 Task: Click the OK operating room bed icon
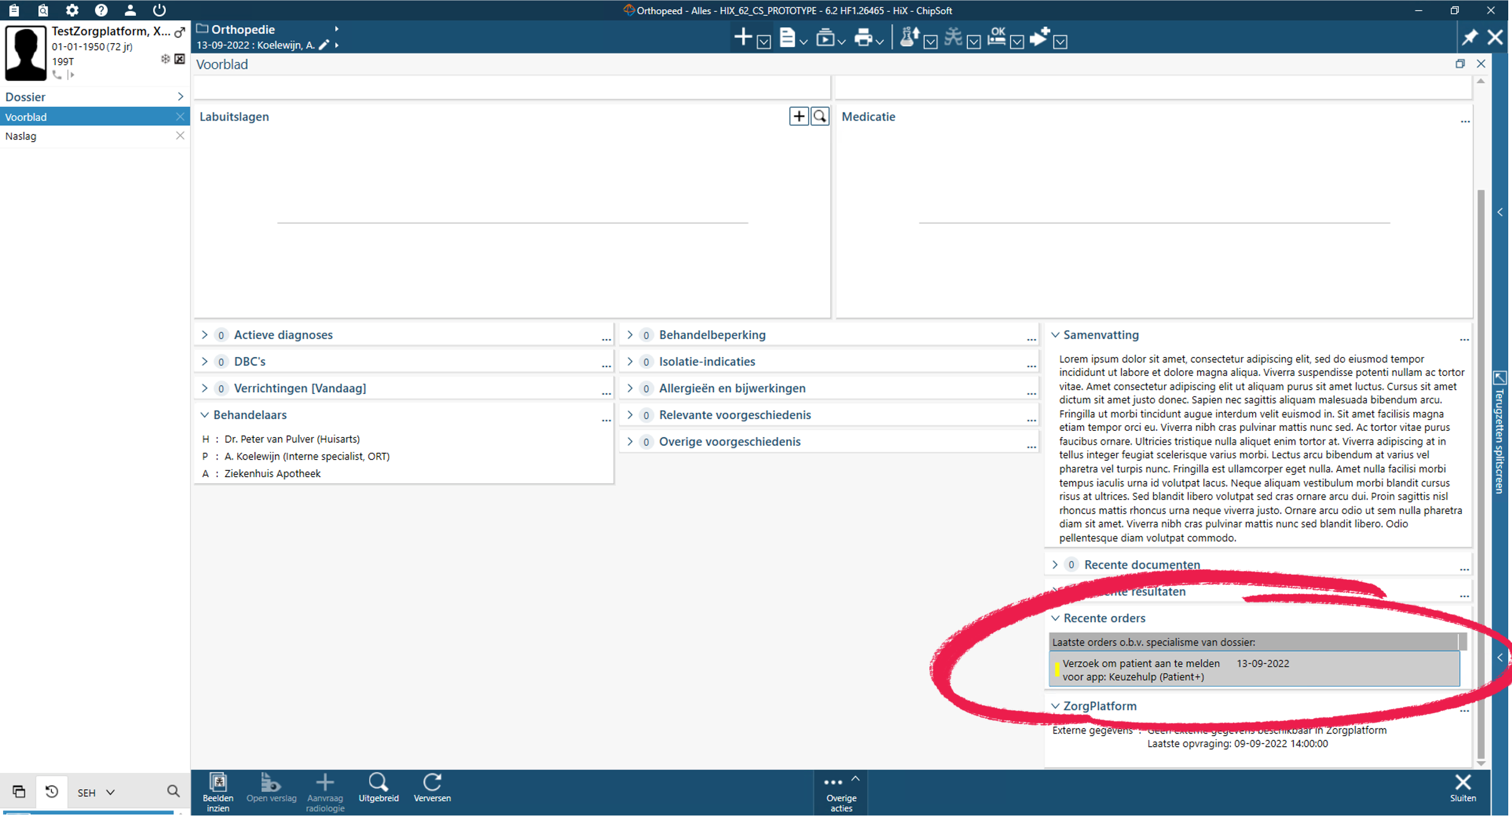click(996, 38)
